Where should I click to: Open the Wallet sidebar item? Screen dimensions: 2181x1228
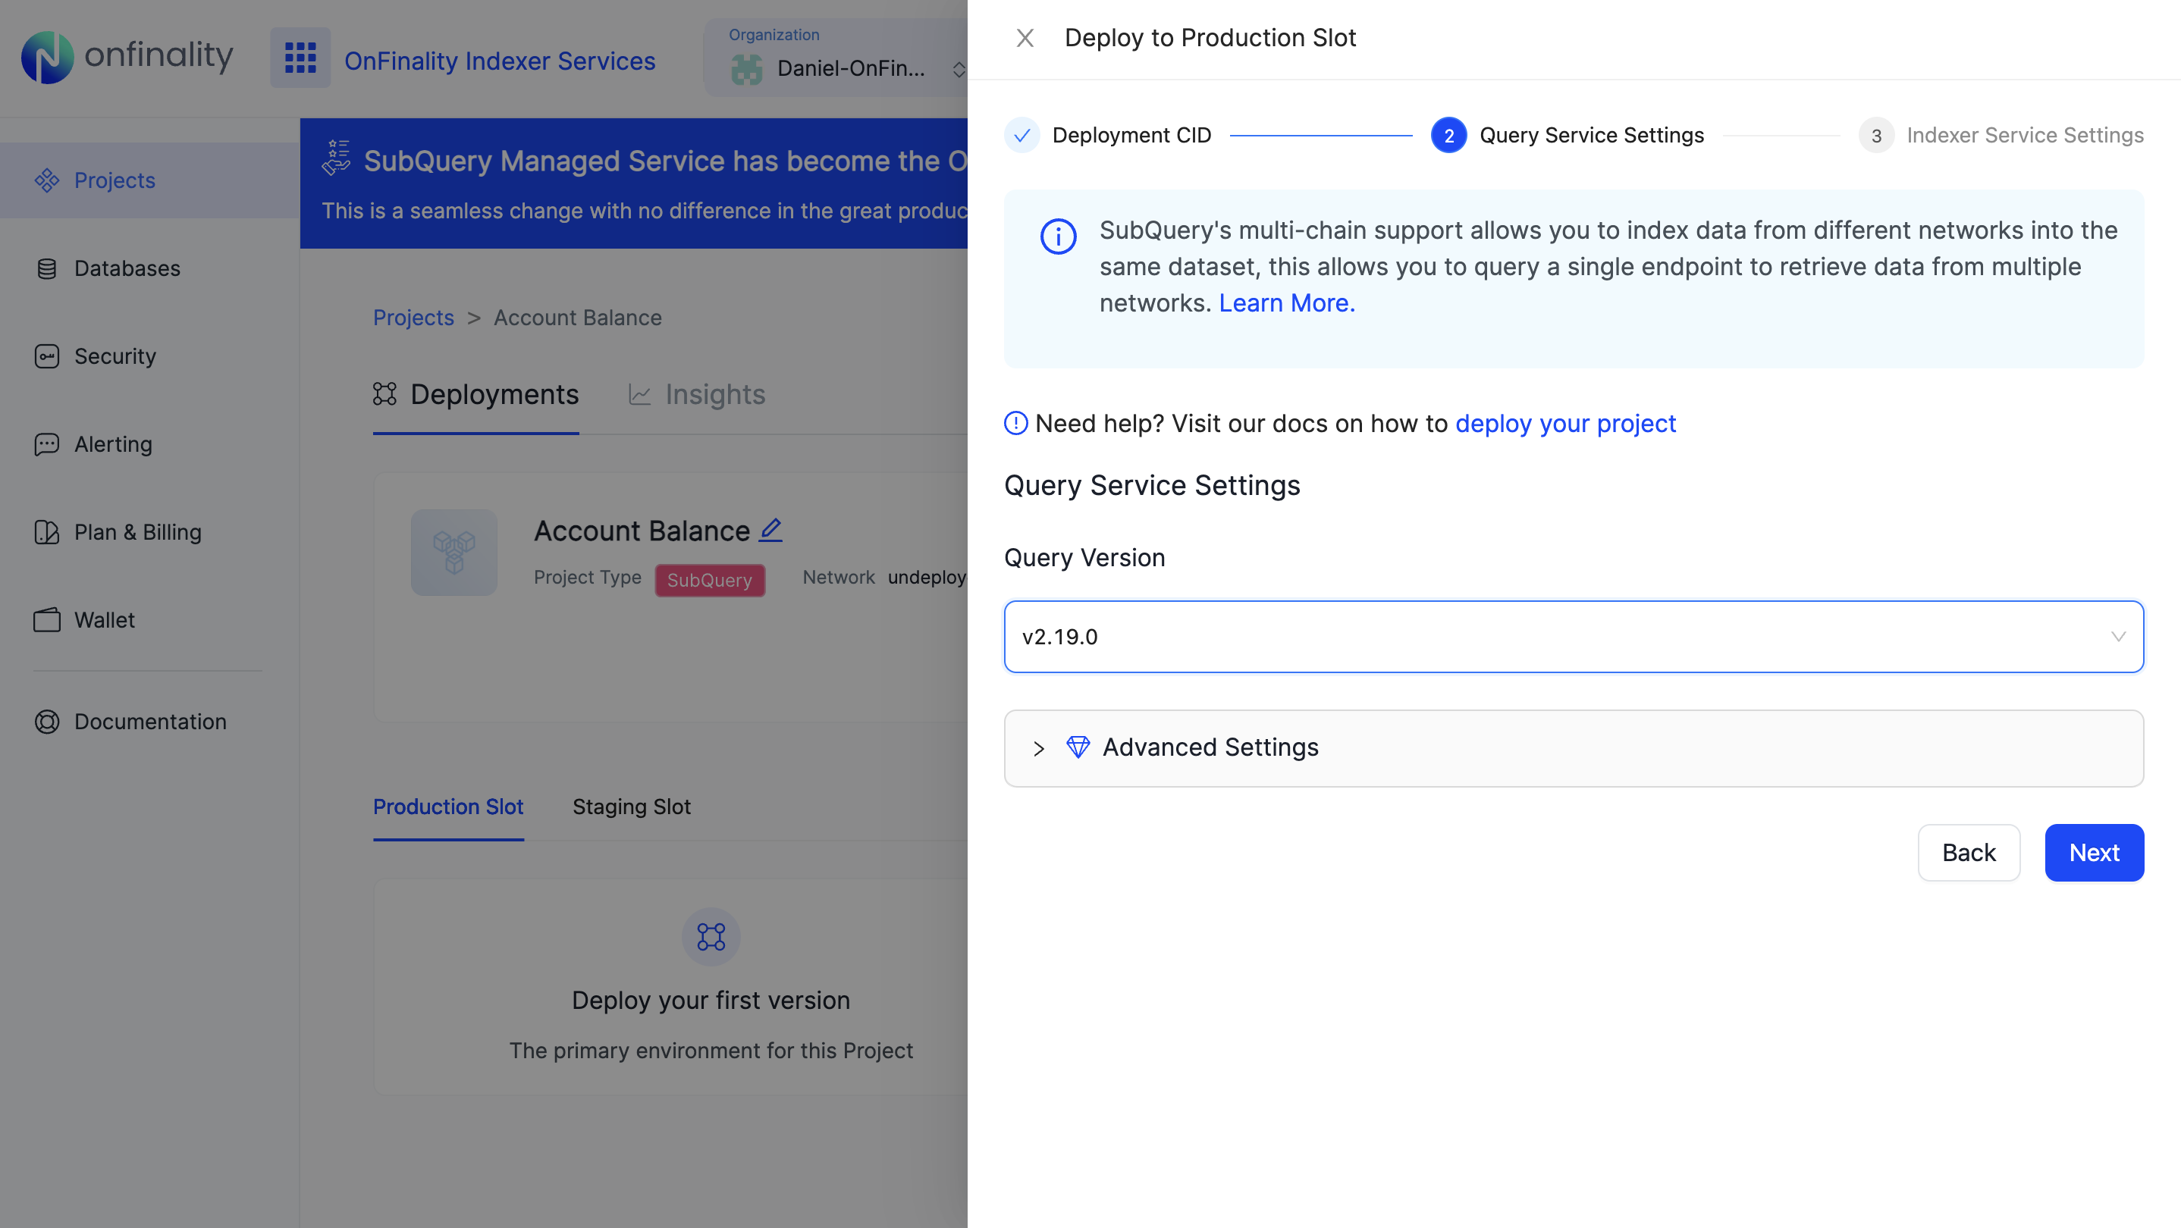(104, 620)
